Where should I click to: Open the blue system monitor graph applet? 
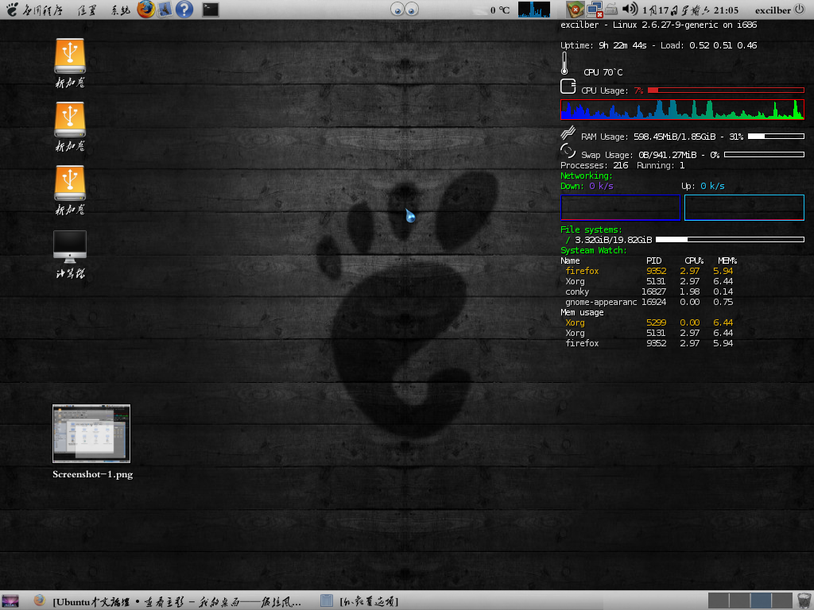[x=533, y=10]
